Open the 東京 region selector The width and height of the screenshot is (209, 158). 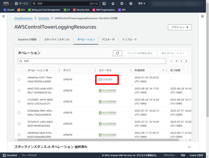point(142,4)
